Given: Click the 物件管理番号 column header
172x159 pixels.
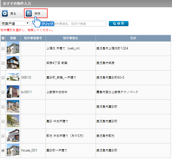Looking at the screenshot, I should tap(33, 38).
